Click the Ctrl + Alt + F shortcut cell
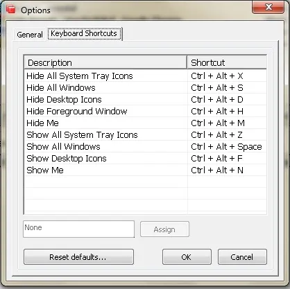 [x=227, y=158]
